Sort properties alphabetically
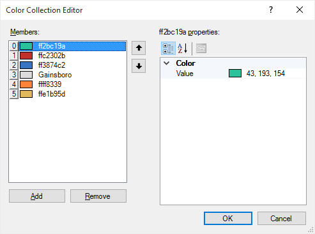The height and width of the screenshot is (234, 315). pos(183,49)
